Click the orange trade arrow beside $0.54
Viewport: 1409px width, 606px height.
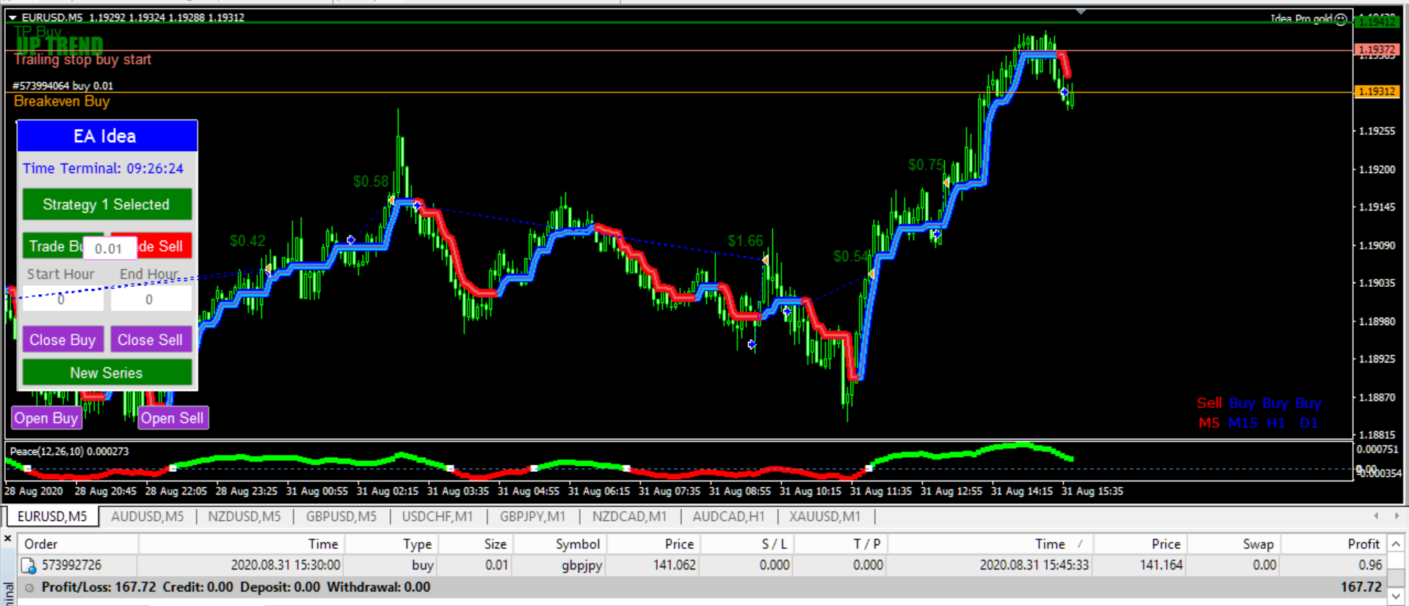[872, 274]
